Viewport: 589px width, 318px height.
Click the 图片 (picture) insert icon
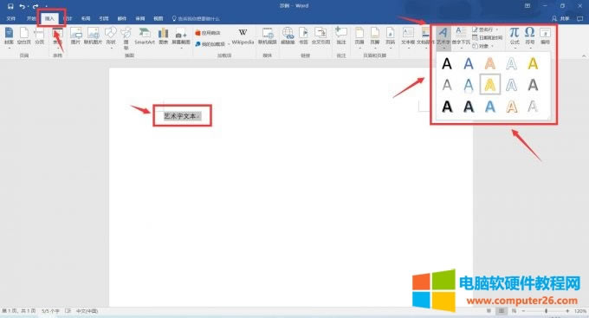coord(75,36)
